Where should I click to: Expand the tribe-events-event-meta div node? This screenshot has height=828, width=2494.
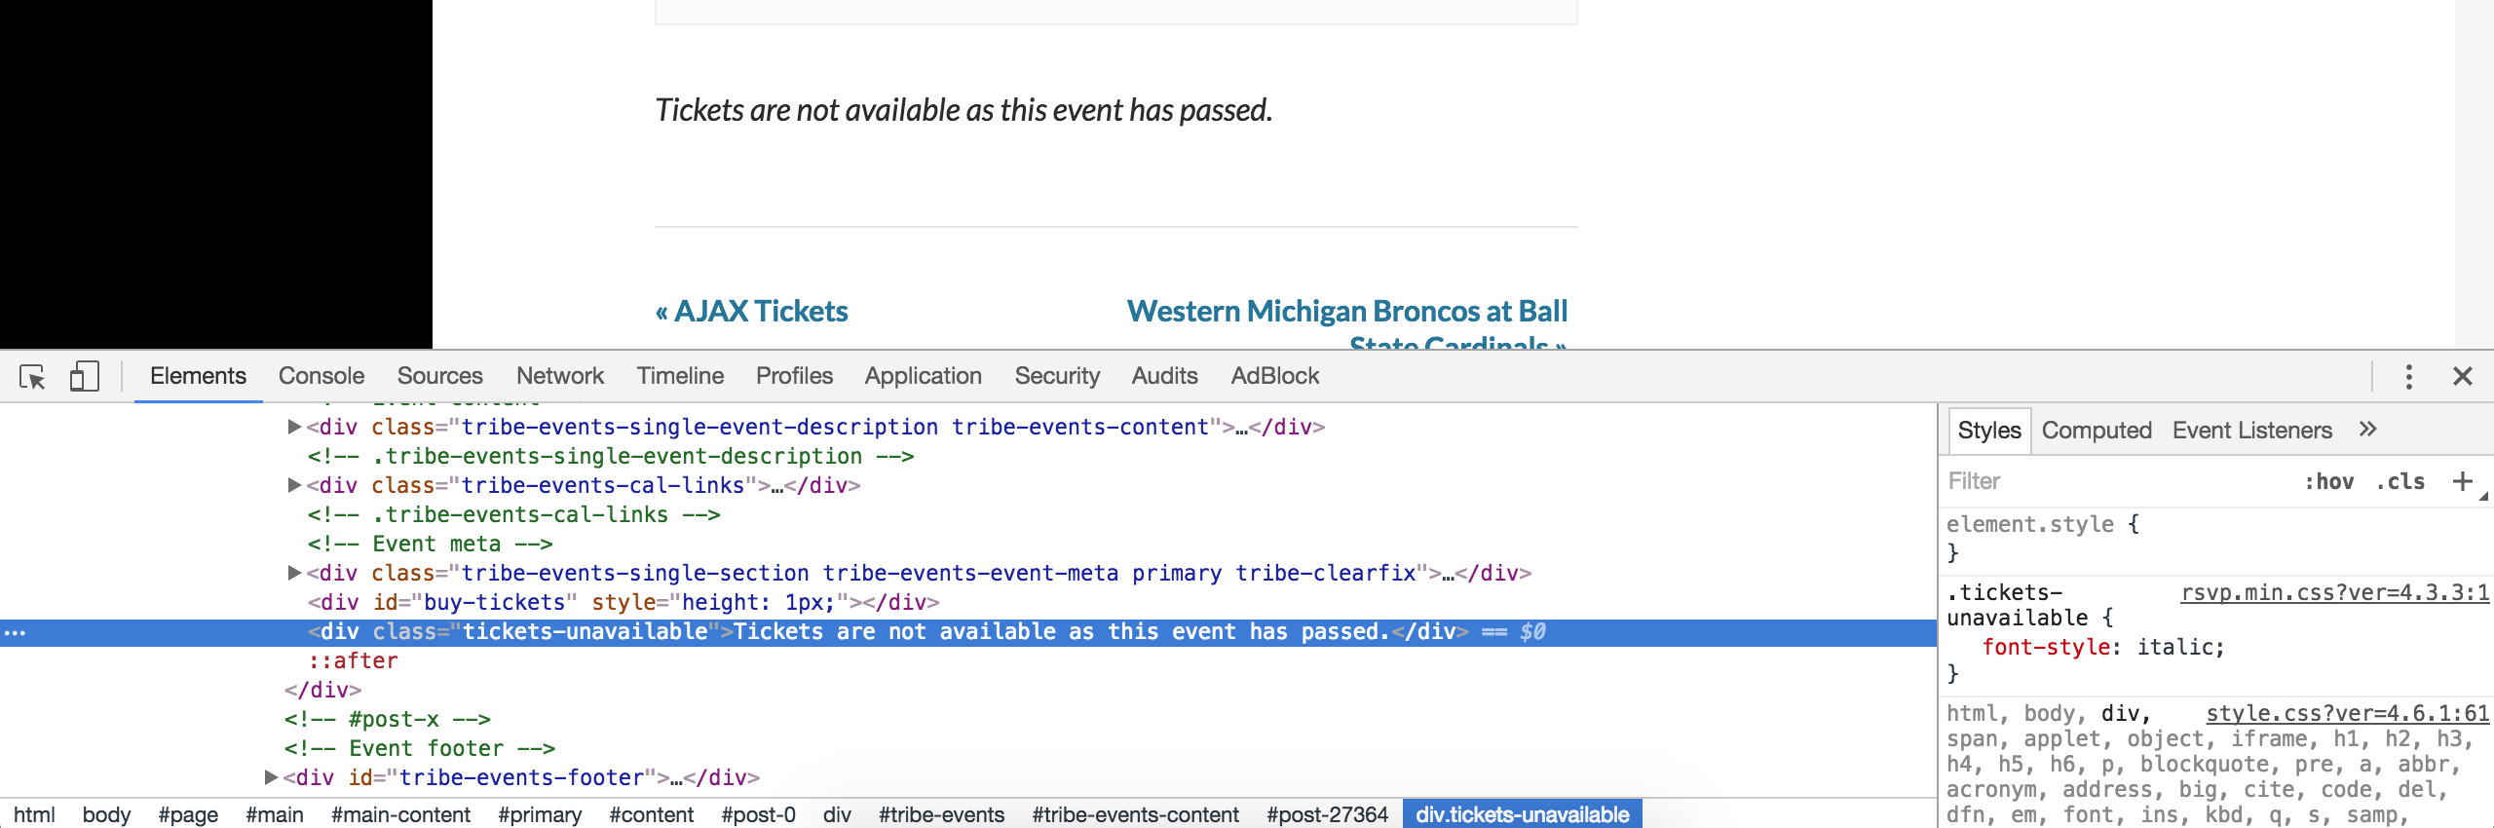click(294, 573)
